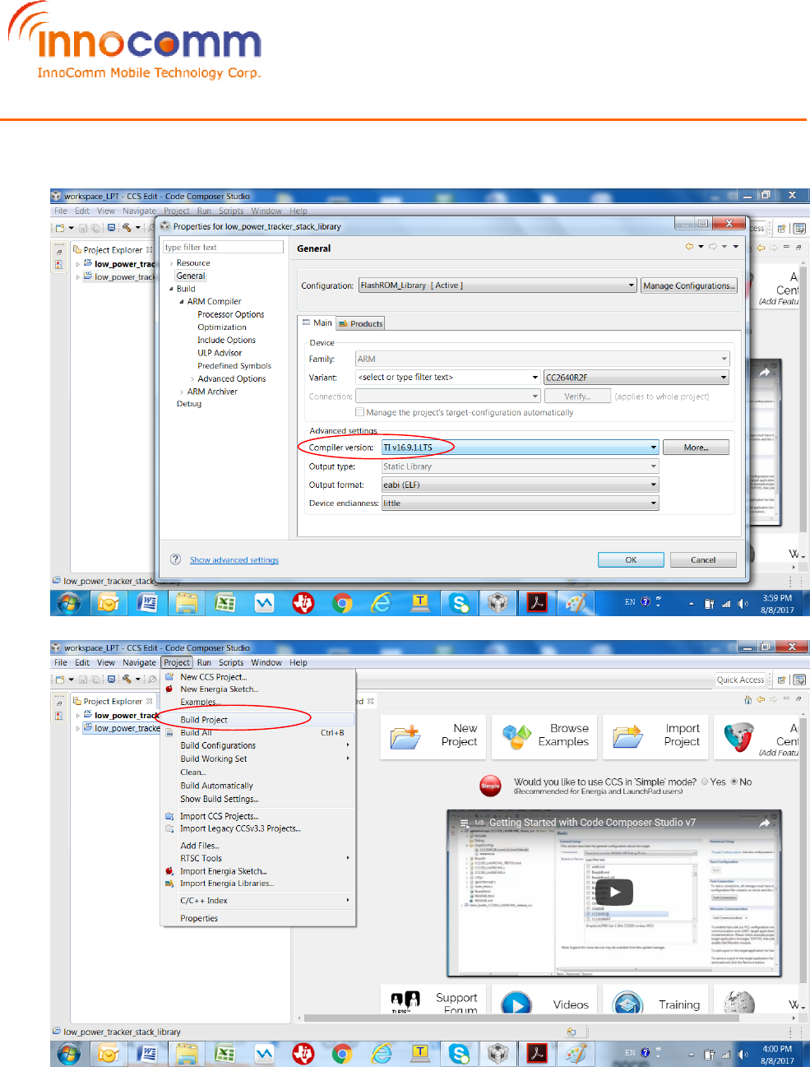Open Word on lower screenshot taskbar
The image size is (810, 1067).
pyautogui.click(x=147, y=1054)
